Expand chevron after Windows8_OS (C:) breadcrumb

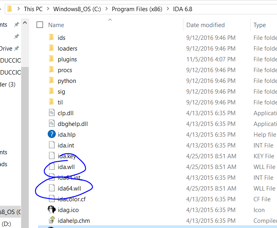tap(107, 9)
